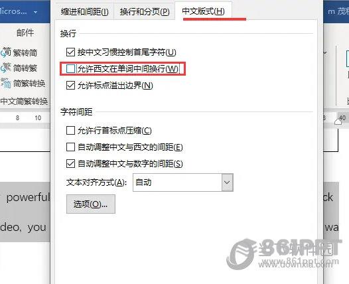Click the right indent marker on ruler

[x=338, y=121]
